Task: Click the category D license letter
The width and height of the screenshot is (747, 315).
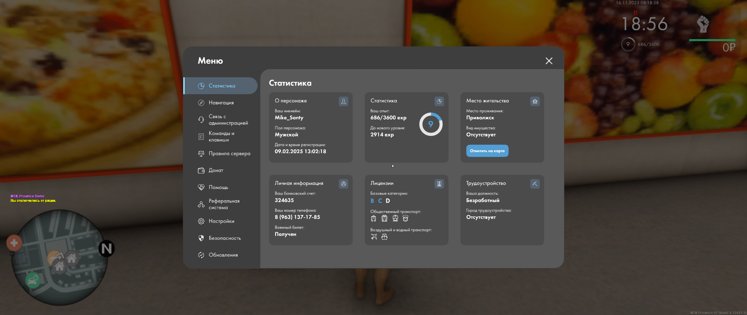Action: point(388,201)
